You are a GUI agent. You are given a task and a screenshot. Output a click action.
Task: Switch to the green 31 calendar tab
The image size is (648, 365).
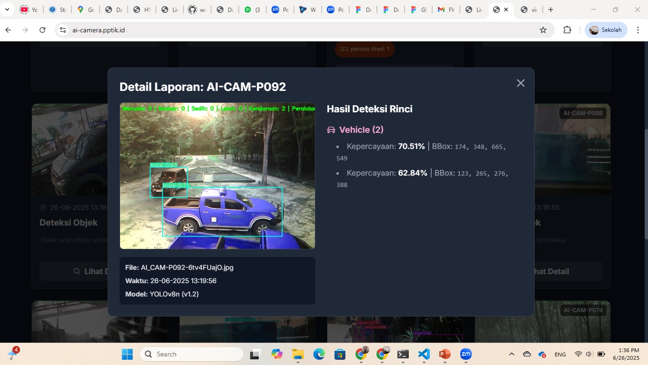[253, 10]
